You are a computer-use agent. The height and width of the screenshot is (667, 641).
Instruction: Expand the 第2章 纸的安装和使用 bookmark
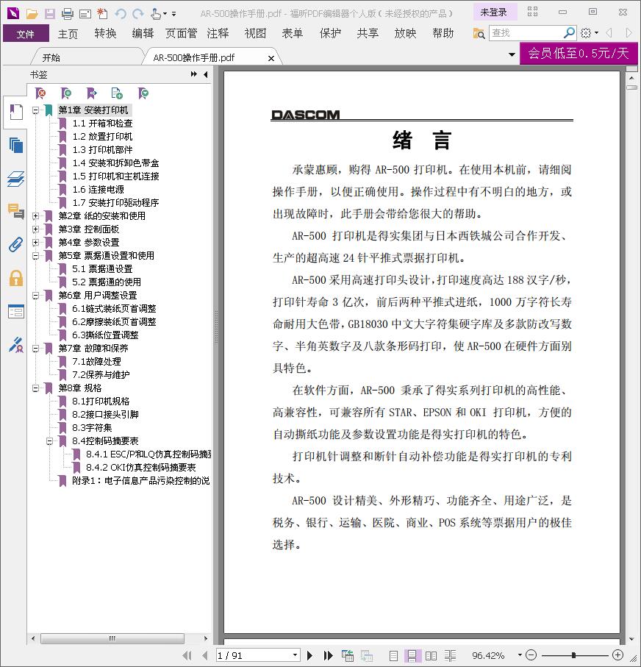(36, 216)
